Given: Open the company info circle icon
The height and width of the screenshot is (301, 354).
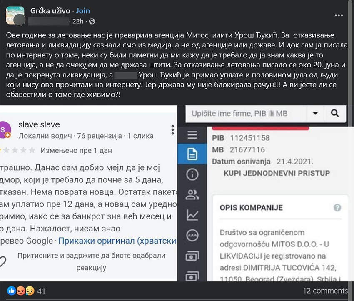Looking at the screenshot, I should (192, 174).
